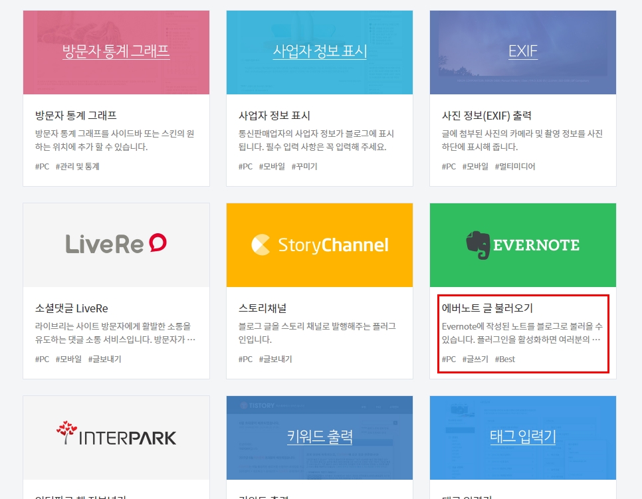
Task: Click the Evernote elephant icon
Action: coord(478,245)
